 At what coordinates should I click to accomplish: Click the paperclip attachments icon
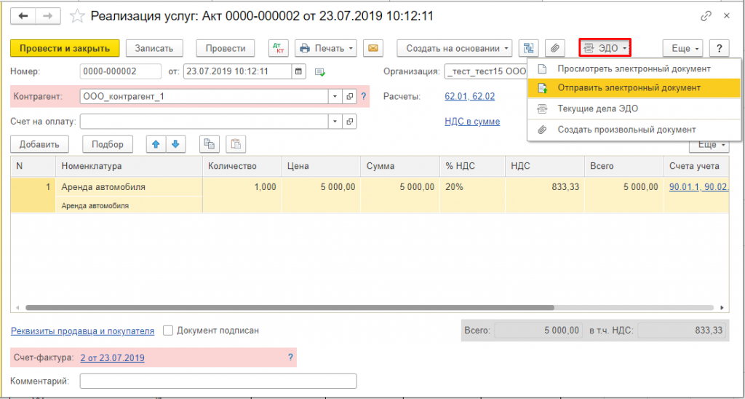click(x=554, y=48)
